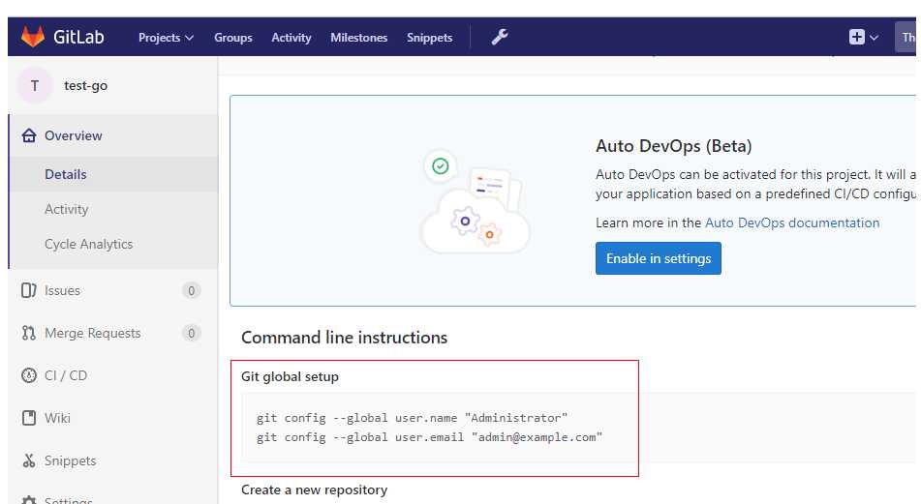Open the Auto DevOps documentation link
Image resolution: width=921 pixels, height=504 pixels.
pos(792,222)
